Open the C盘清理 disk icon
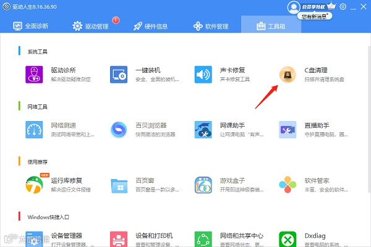The width and height of the screenshot is (371, 247). pyautogui.click(x=288, y=75)
